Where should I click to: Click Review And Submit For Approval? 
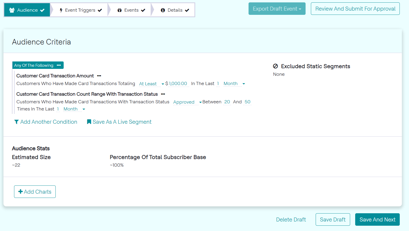pyautogui.click(x=355, y=9)
